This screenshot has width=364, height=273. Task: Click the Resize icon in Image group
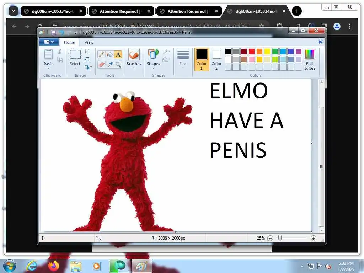(87, 60)
